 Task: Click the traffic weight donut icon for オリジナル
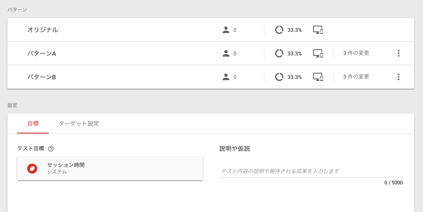pyautogui.click(x=279, y=30)
